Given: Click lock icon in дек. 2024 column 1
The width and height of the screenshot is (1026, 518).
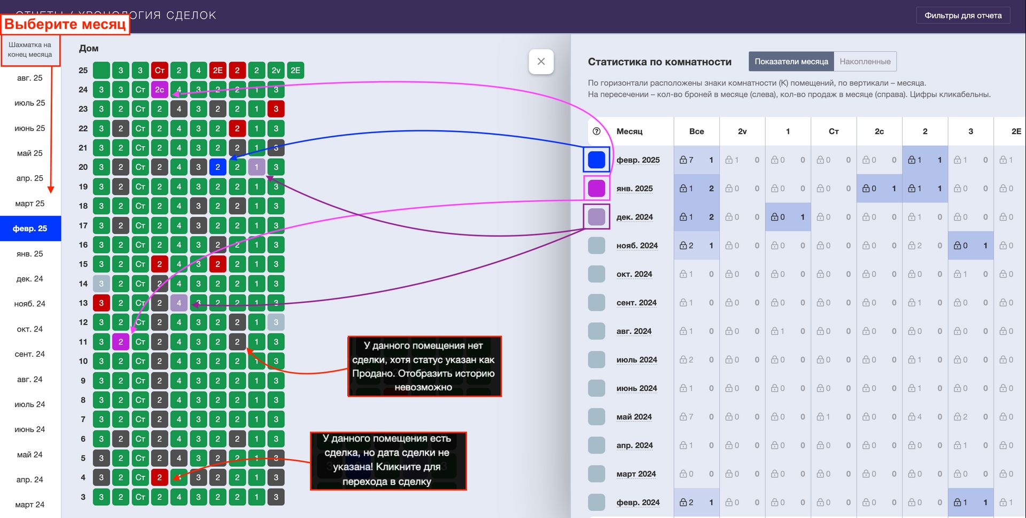Looking at the screenshot, I should pos(774,217).
